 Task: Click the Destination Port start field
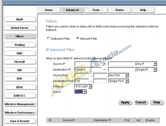coord(82,81)
